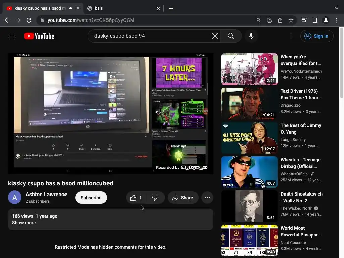Share this page via share icon
The height and width of the screenshot is (258, 344).
tap(280, 20)
